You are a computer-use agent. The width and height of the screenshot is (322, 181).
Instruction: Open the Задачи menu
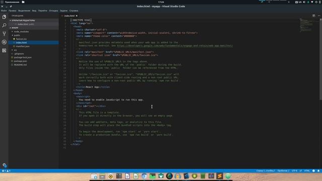(64, 11)
